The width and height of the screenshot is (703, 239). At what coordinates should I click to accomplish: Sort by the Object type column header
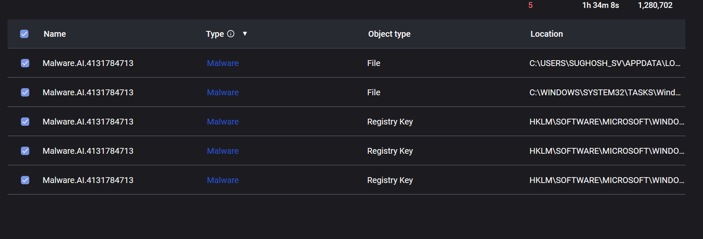[x=389, y=34]
